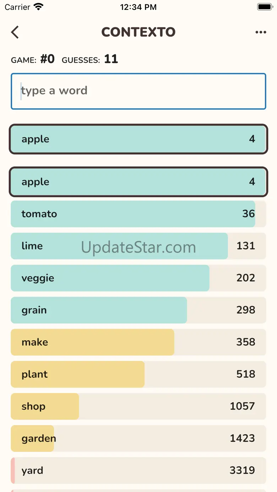Select the veggie guess row
277x492 pixels.
coord(138,278)
